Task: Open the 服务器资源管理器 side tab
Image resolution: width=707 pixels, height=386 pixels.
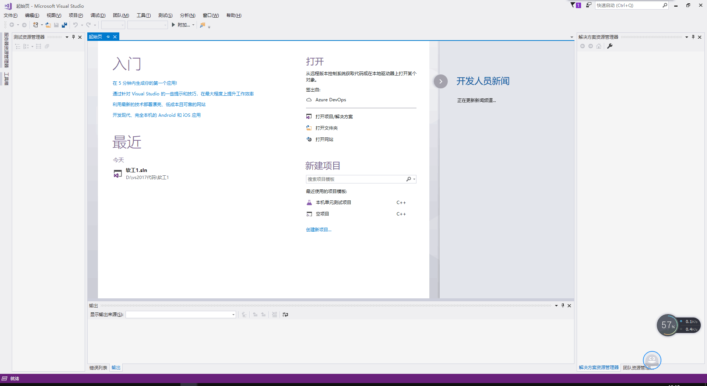Action: pyautogui.click(x=6, y=50)
